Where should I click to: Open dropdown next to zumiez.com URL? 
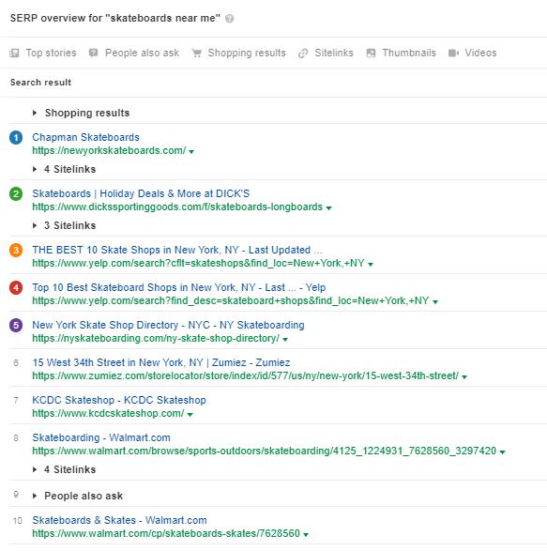[x=464, y=377]
